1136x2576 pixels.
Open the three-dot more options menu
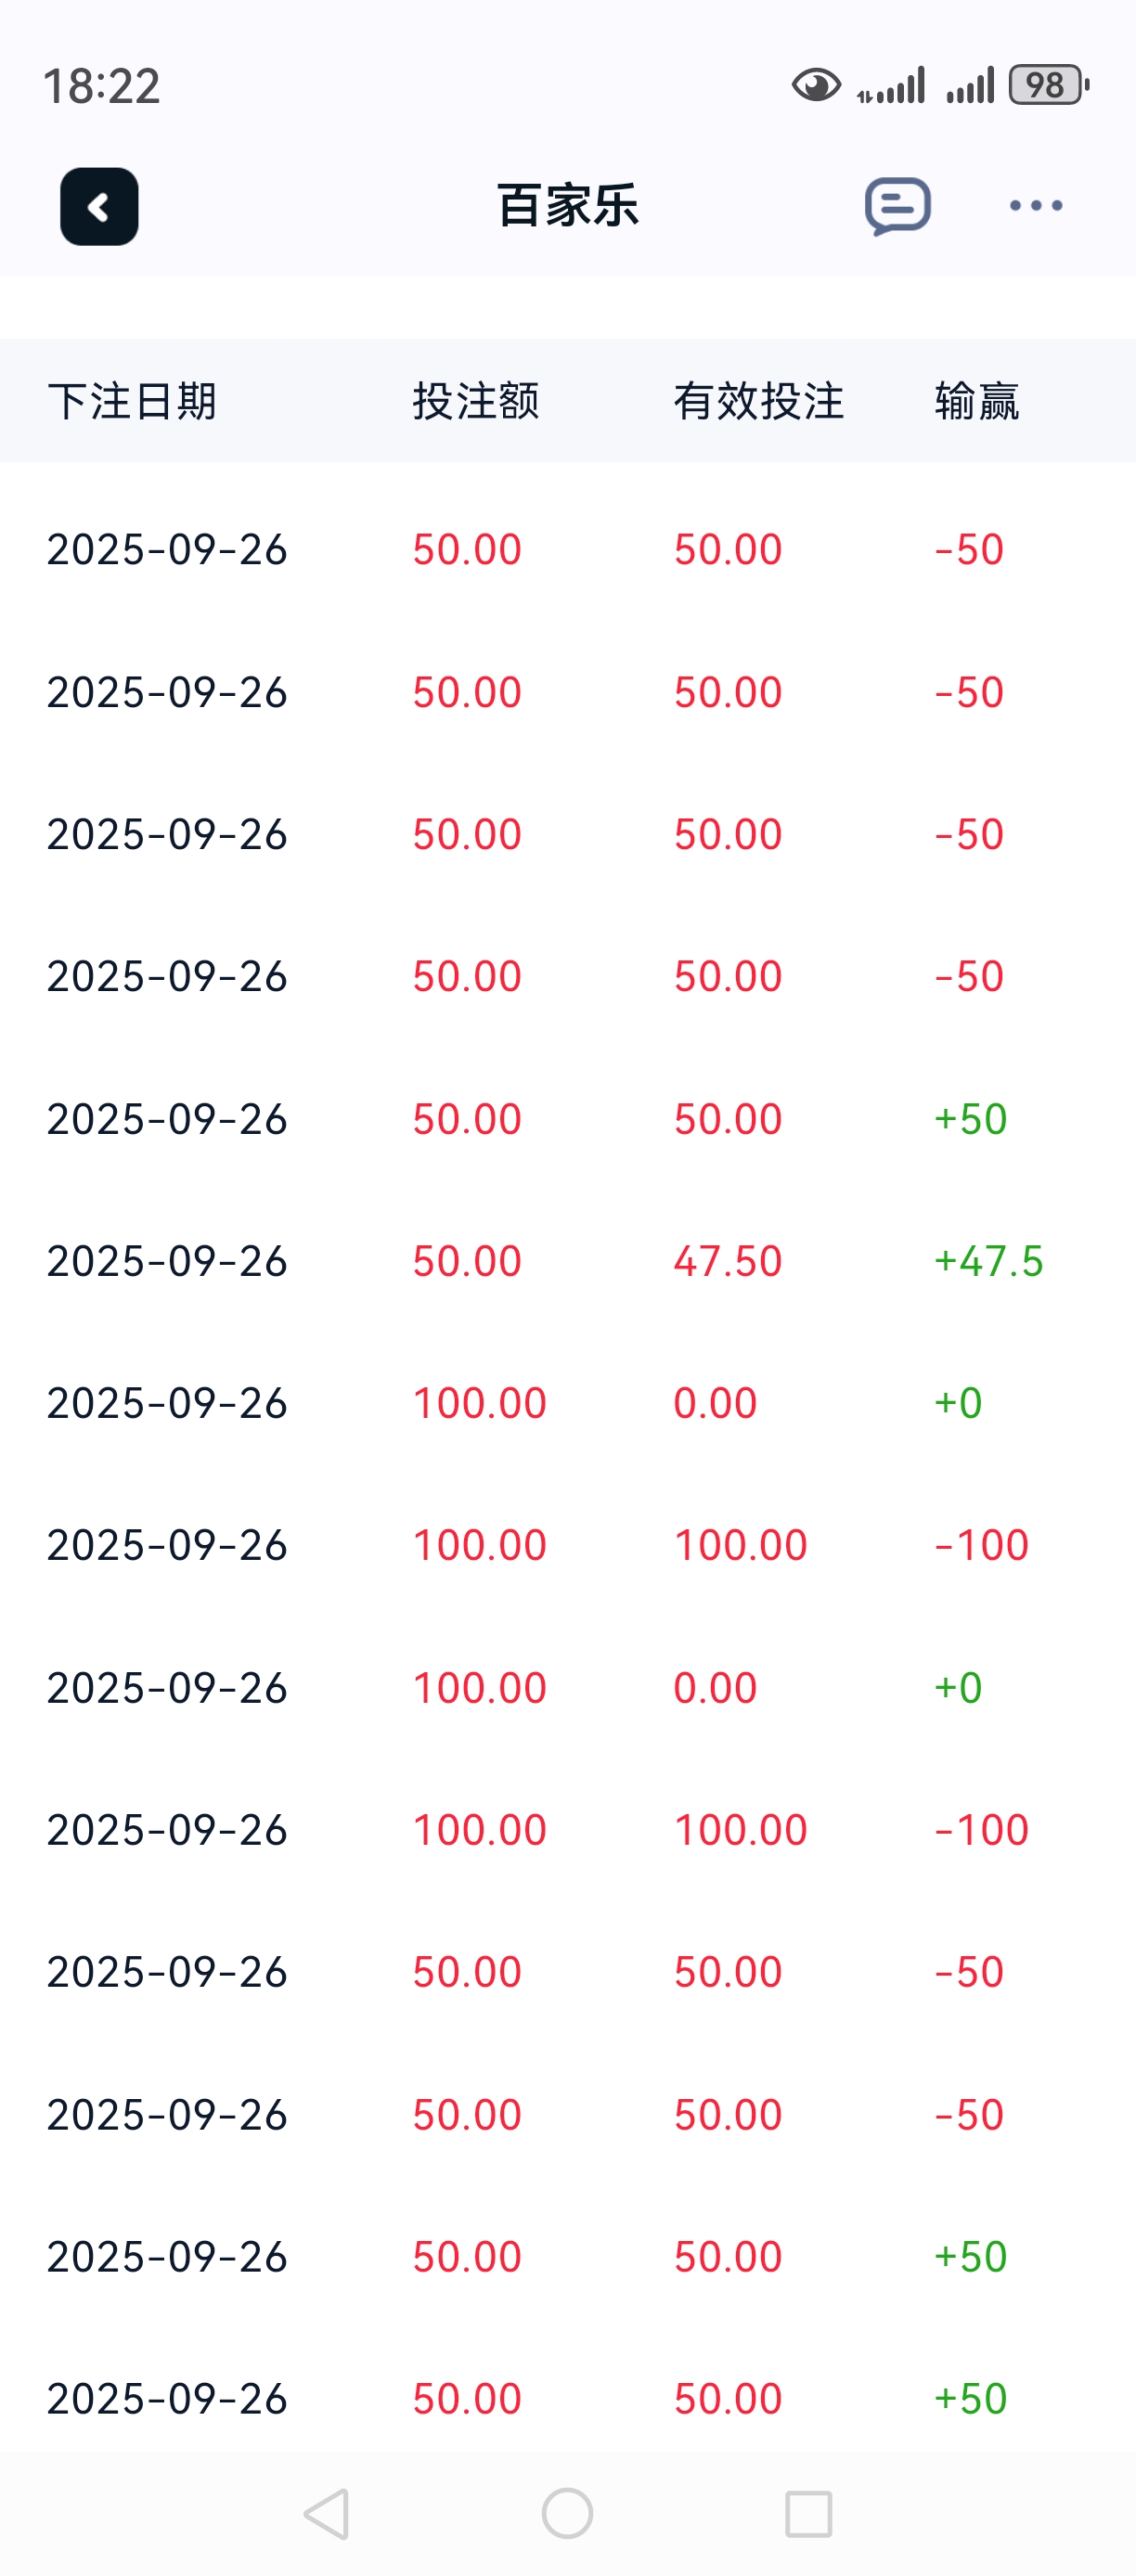coord(1035,206)
